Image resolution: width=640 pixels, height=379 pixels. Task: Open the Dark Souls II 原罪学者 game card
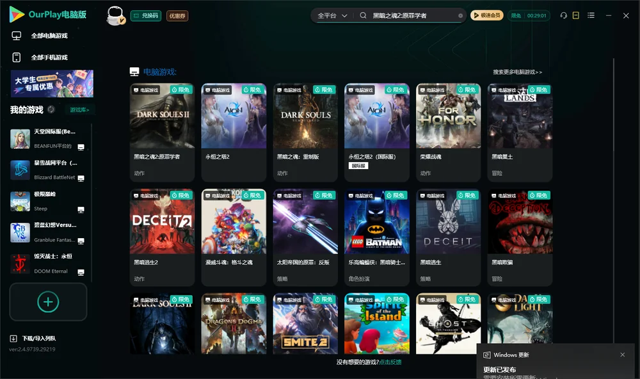162,133
